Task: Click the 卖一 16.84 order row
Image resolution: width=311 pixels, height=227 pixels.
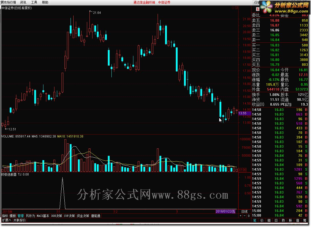Action: (x=280, y=40)
